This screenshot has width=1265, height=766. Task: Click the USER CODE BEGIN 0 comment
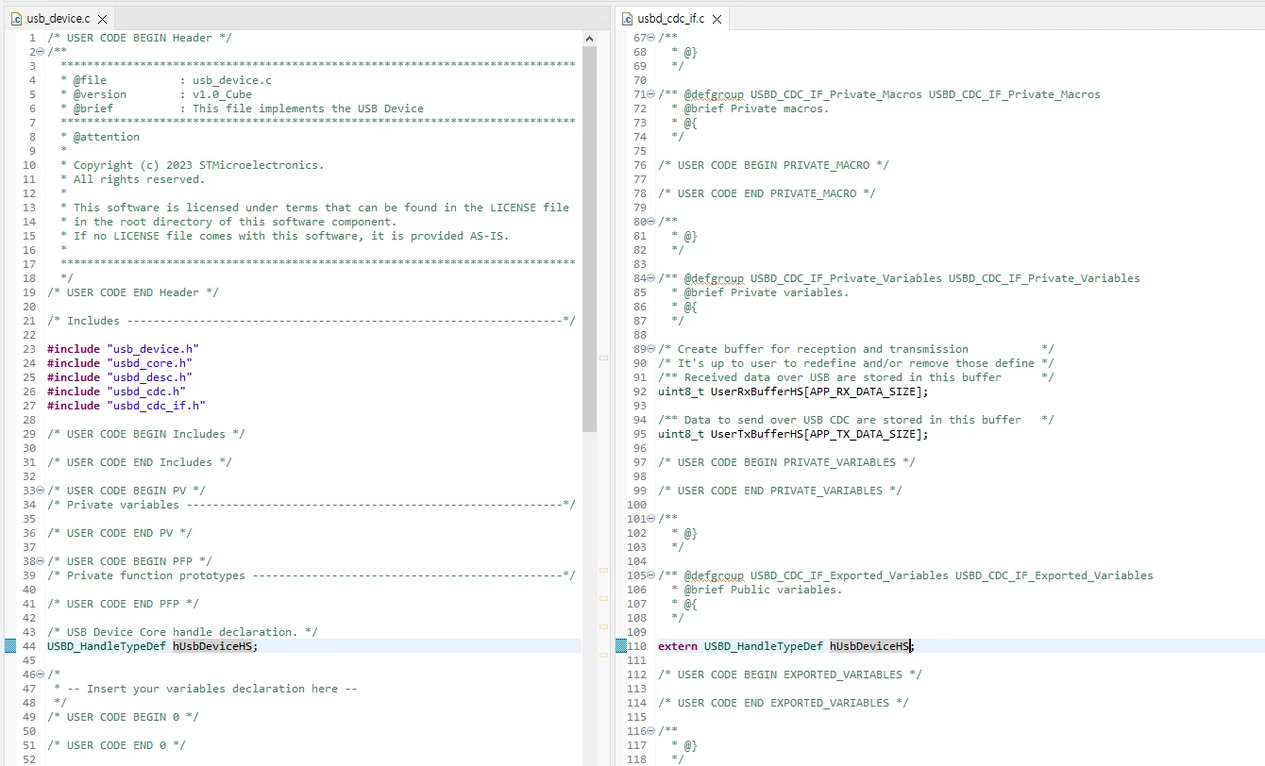point(123,717)
